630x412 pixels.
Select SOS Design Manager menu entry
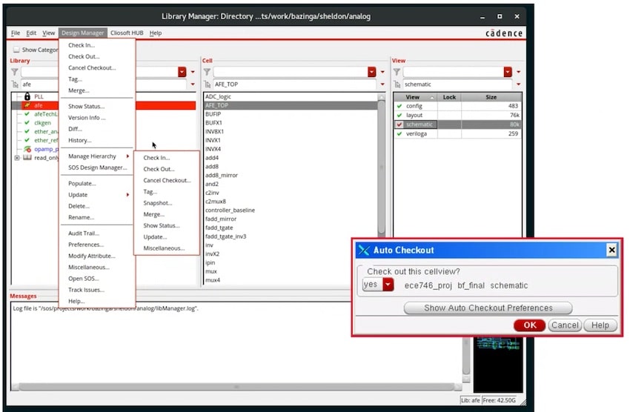98,167
